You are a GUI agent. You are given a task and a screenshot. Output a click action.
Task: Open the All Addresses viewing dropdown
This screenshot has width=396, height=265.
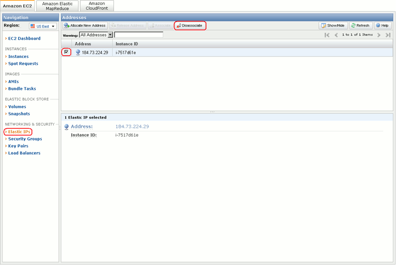click(96, 35)
